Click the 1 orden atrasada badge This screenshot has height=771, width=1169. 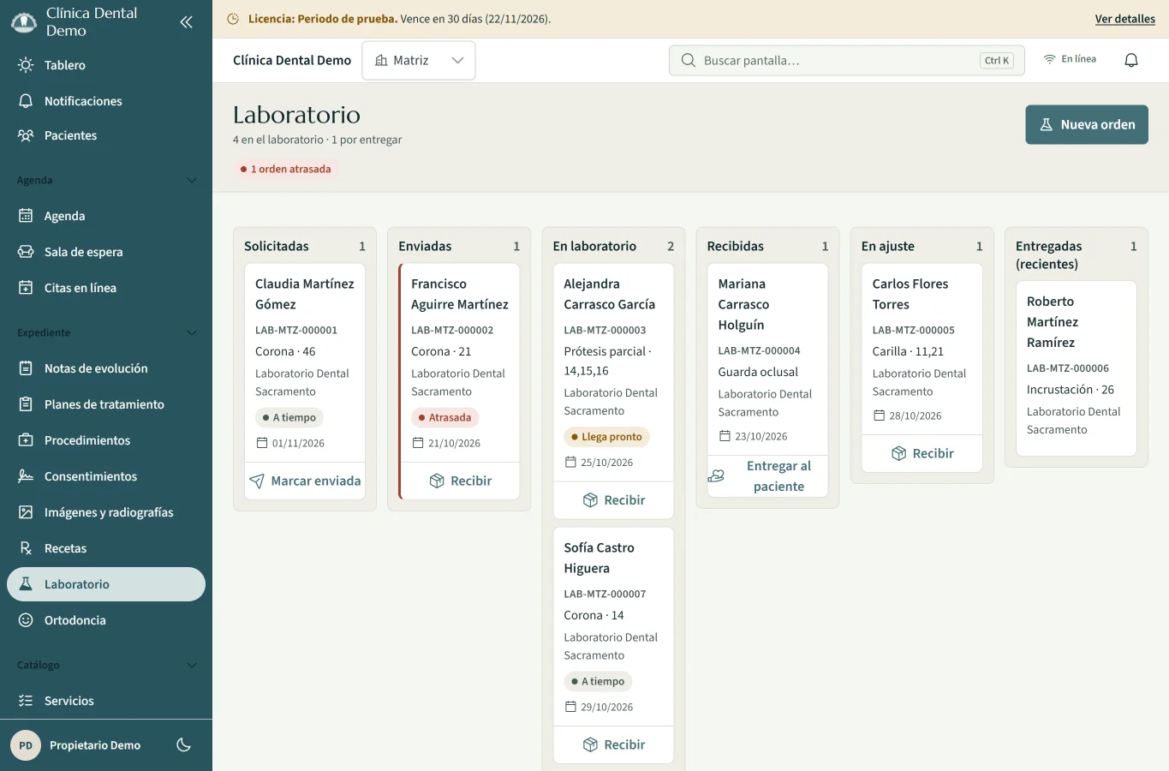pos(285,170)
